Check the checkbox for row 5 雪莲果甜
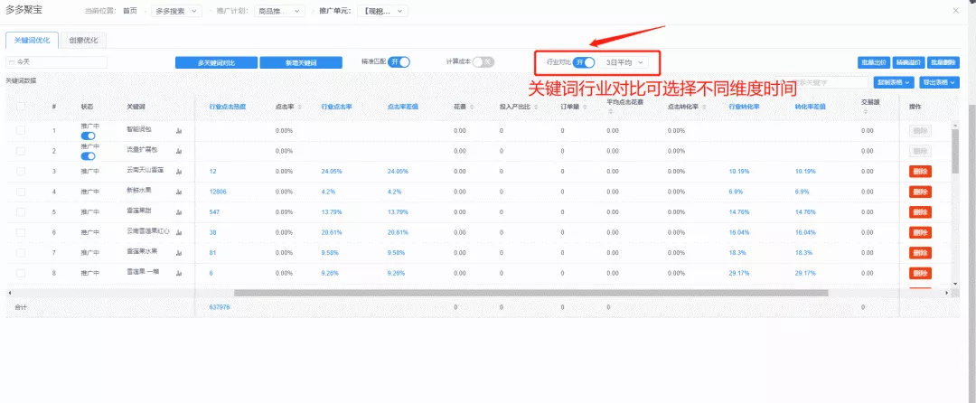Image resolution: width=976 pixels, height=403 pixels. [21, 212]
